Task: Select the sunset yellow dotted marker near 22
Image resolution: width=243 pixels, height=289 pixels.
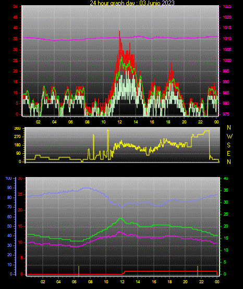Action: coord(198,271)
